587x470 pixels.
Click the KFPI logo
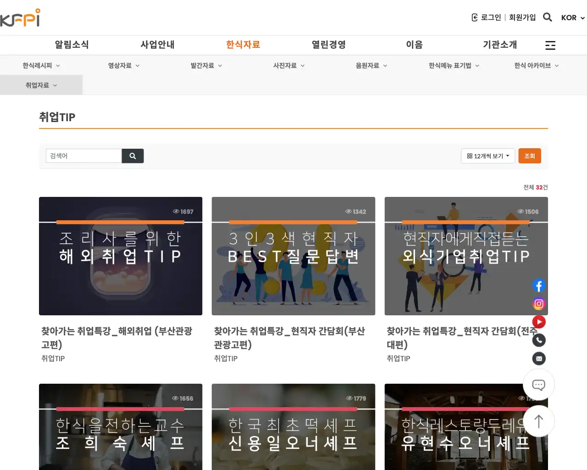[x=21, y=17]
